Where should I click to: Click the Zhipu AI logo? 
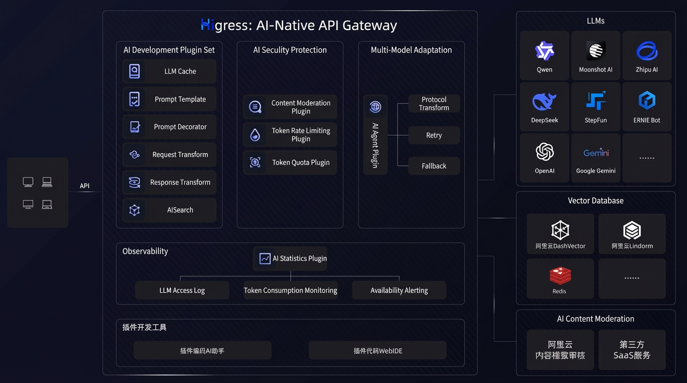[x=647, y=51]
